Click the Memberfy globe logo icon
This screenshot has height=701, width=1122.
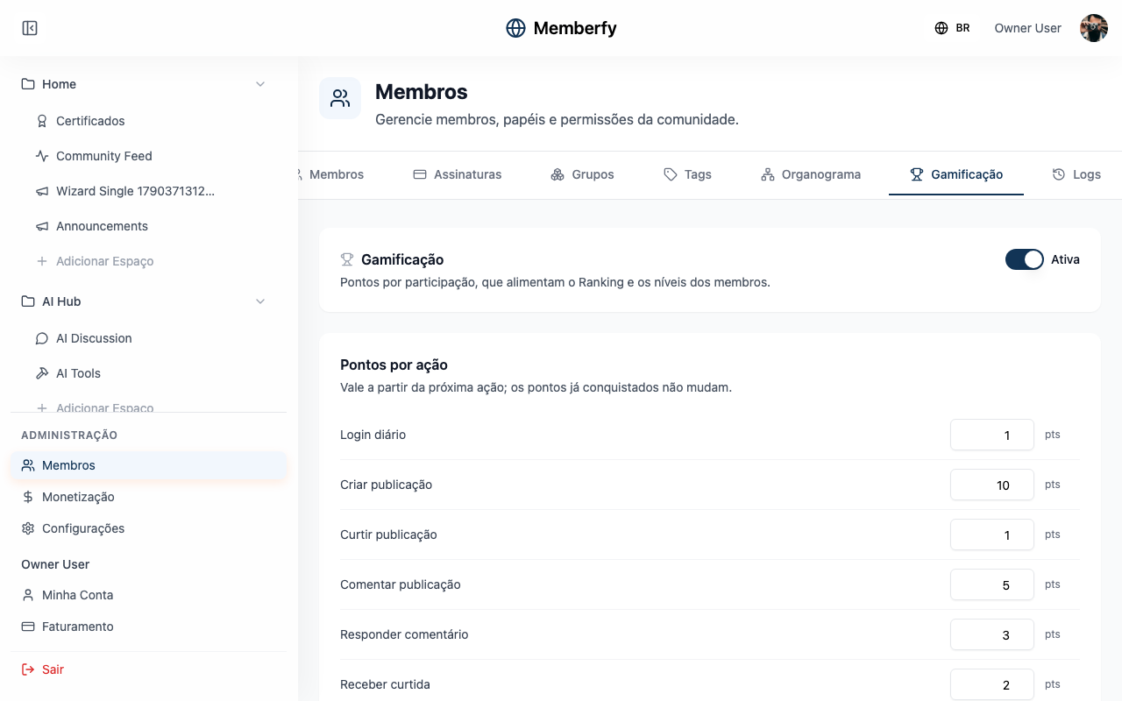515,28
